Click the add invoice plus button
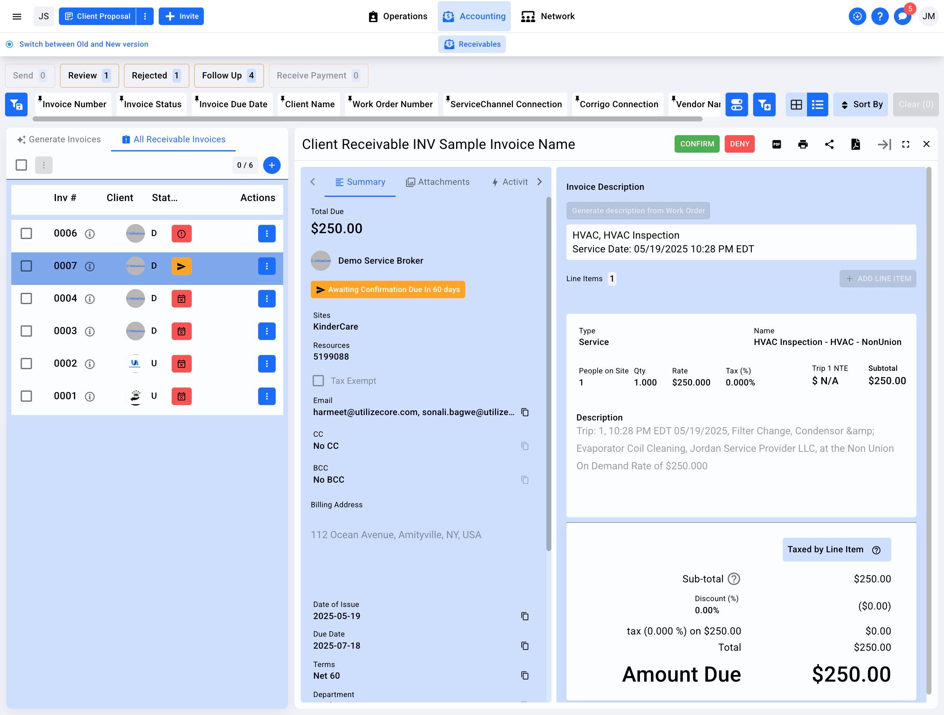The height and width of the screenshot is (715, 944). point(272,165)
